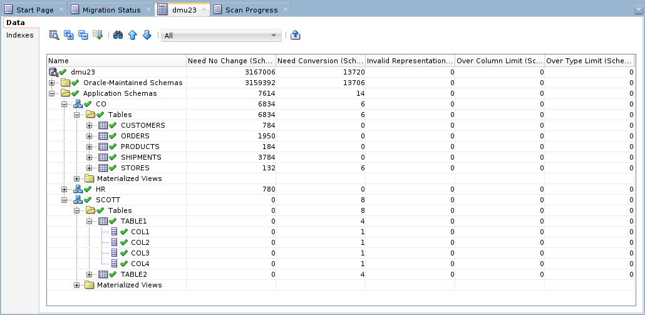The image size is (645, 315).
Task: Expand the TABLE2 node
Action: pos(90,275)
